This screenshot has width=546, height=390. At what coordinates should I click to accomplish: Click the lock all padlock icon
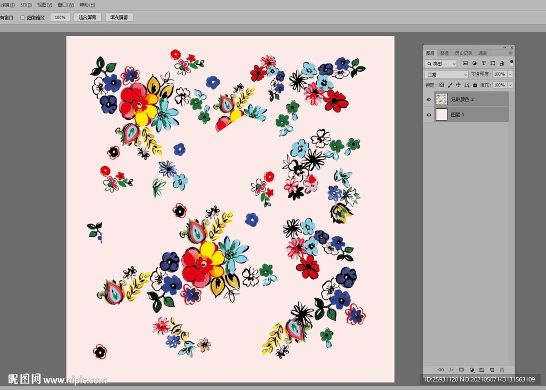(475, 85)
